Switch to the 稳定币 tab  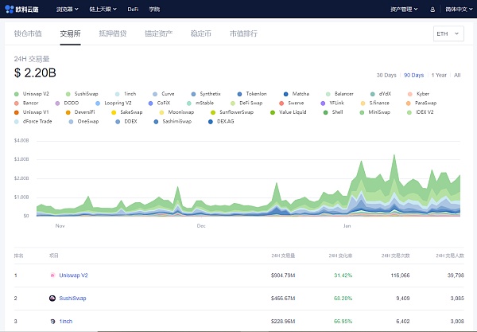coord(200,34)
